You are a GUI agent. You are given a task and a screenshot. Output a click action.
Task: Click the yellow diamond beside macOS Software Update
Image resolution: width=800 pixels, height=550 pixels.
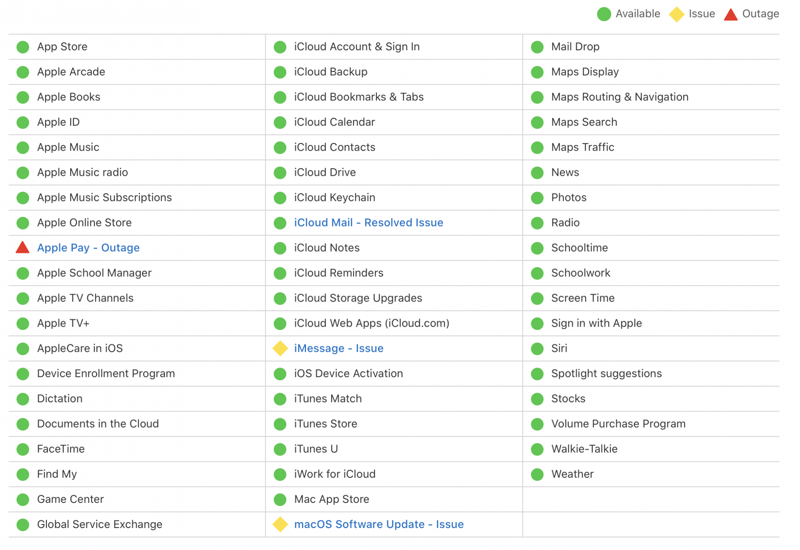280,524
